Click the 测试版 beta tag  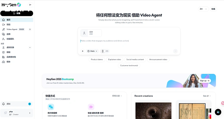(22, 29)
